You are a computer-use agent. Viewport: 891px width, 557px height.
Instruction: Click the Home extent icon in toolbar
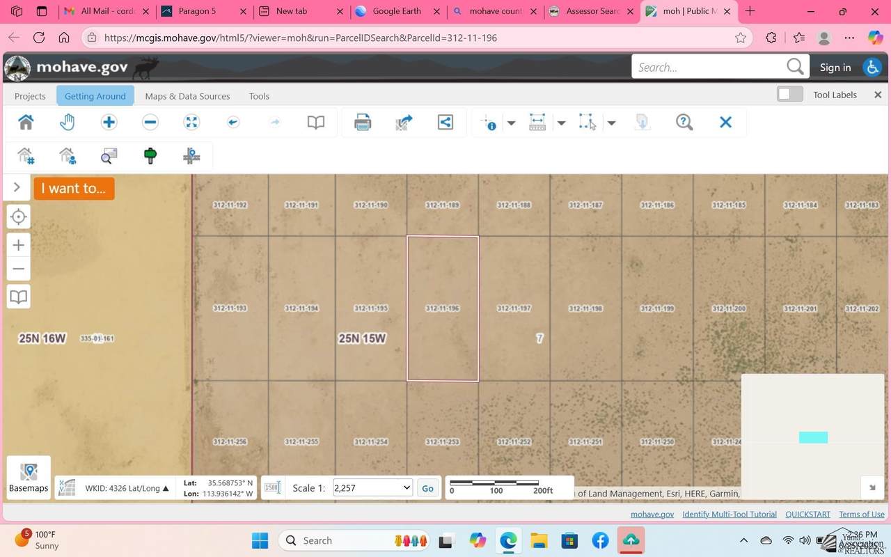26,123
